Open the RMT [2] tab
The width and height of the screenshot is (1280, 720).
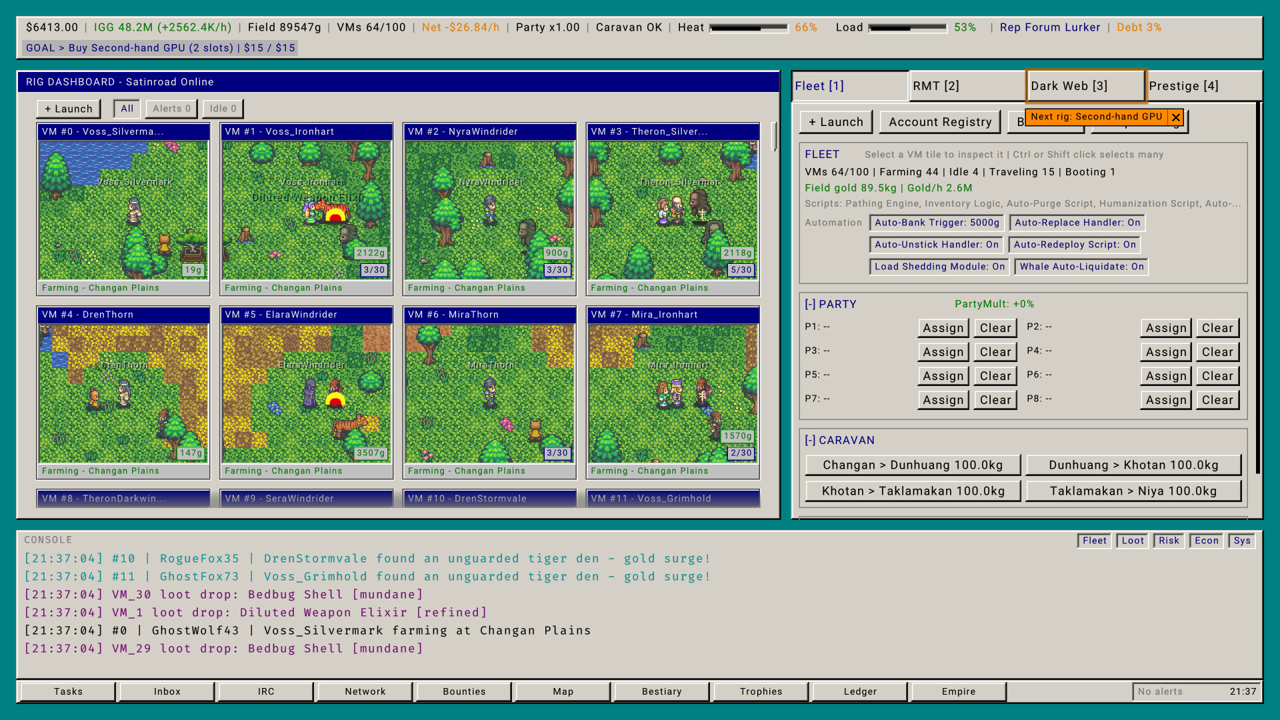[967, 86]
